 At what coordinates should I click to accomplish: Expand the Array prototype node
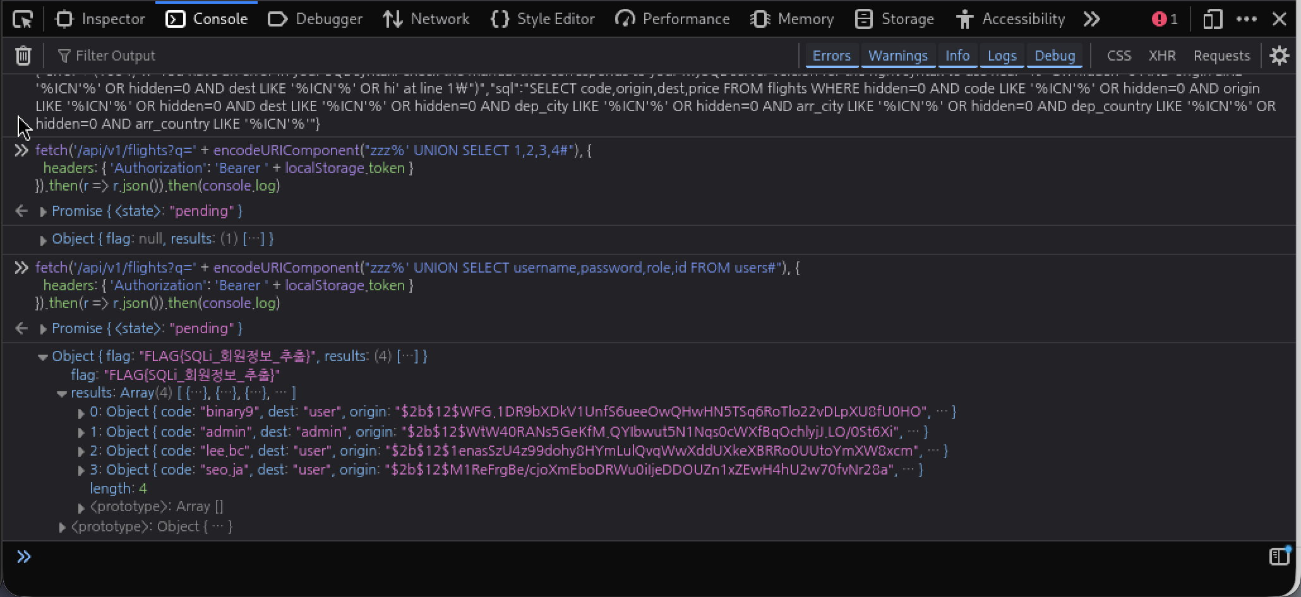pos(81,507)
